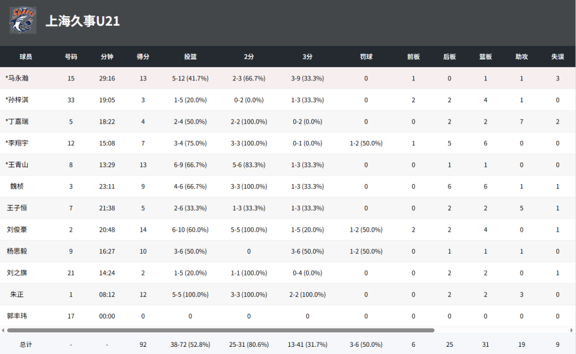Image resolution: width=576 pixels, height=354 pixels.
Task: Click 朱正's minutes 08:12
Action: 107,295
